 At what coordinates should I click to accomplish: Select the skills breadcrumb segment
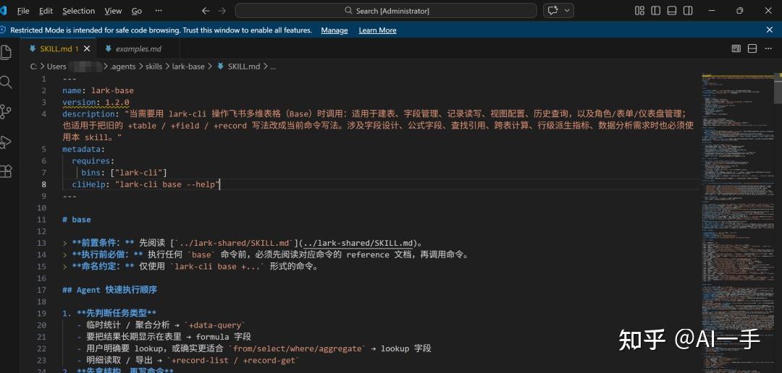tap(154, 67)
